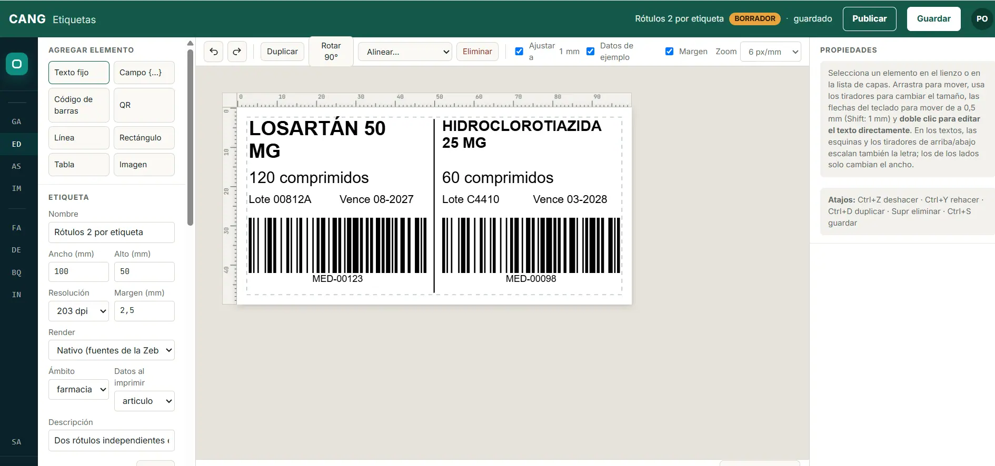995x466 pixels.
Task: Click the Duplicar button
Action: pos(282,52)
